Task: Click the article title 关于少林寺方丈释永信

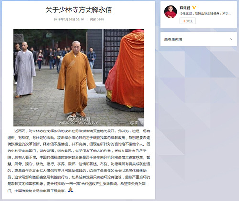Action: (79, 10)
